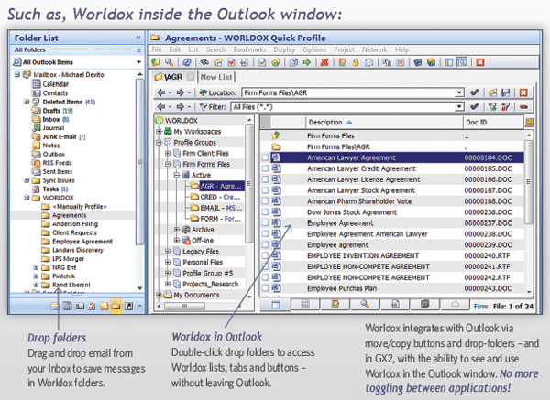Select Agreements folder under WORLDOX
550x400 pixels.
pos(69,215)
